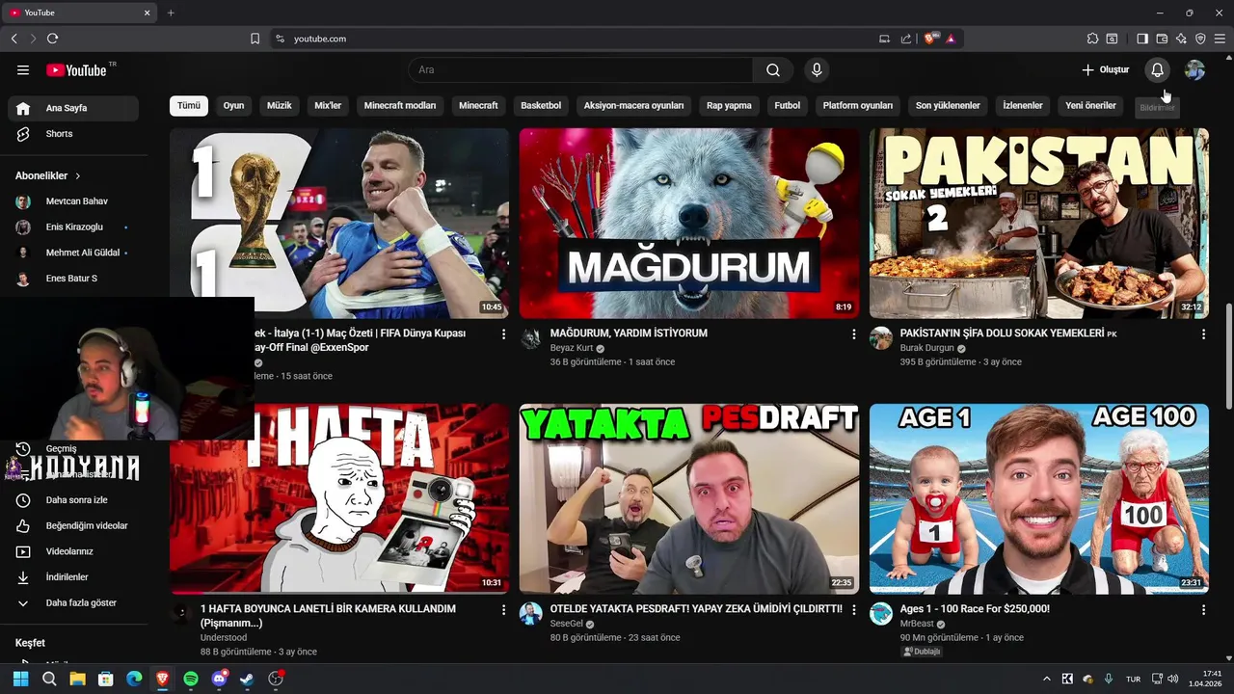Toggle the browser sidebar panel
1234x694 pixels.
point(1142,39)
